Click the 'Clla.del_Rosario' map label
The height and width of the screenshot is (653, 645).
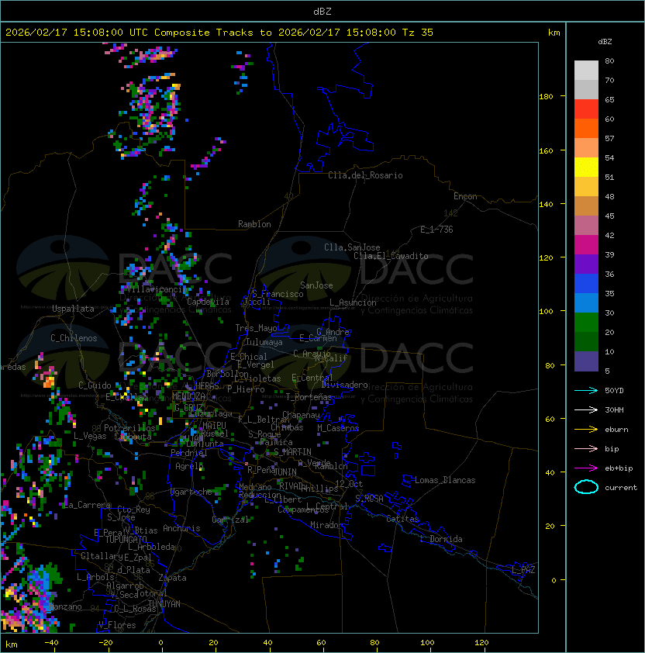point(365,175)
